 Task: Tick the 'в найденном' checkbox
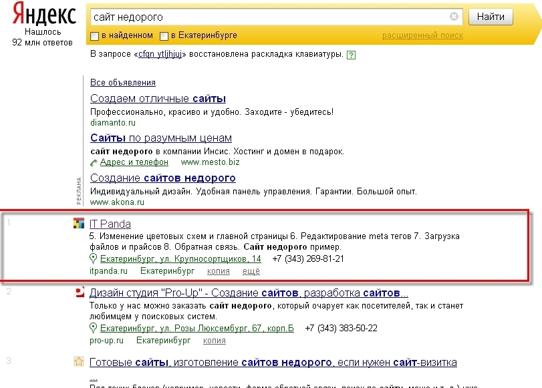coord(94,36)
